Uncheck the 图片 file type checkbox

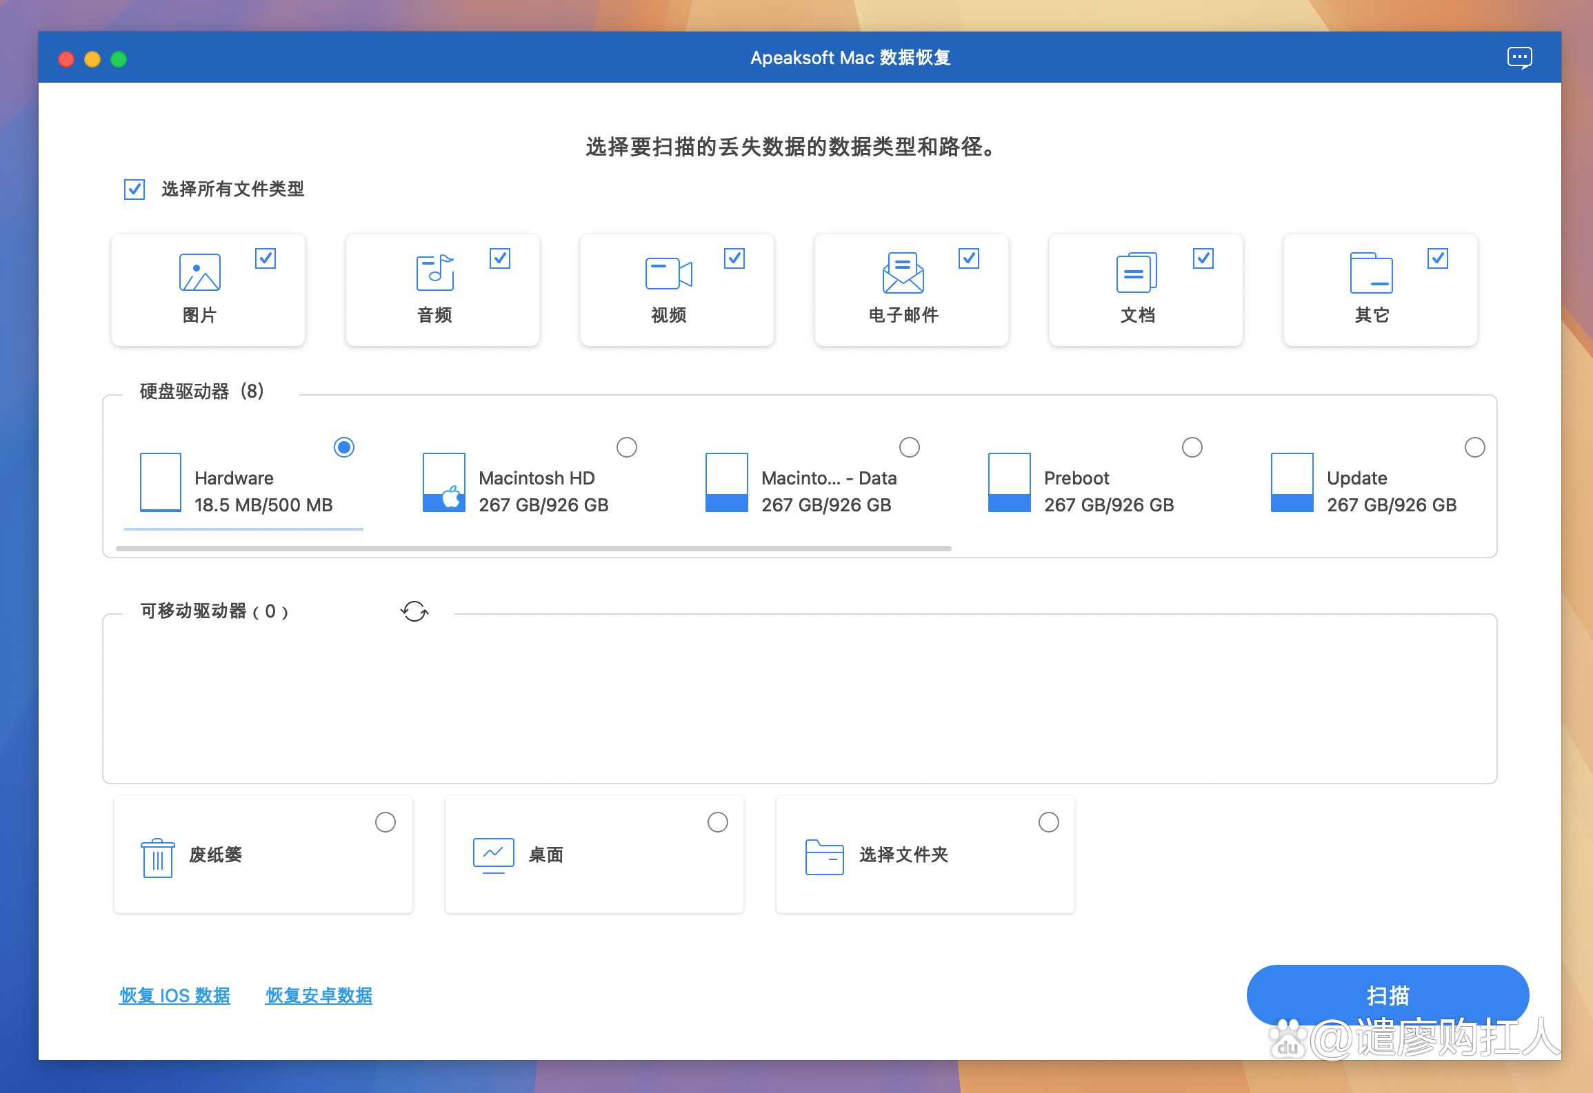pos(265,258)
